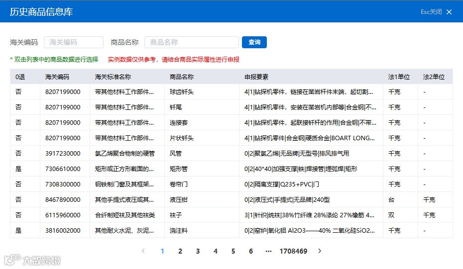463x269 pixels.
Task: Click 千克 second unit in 液压钳 row
Action: [429, 200]
